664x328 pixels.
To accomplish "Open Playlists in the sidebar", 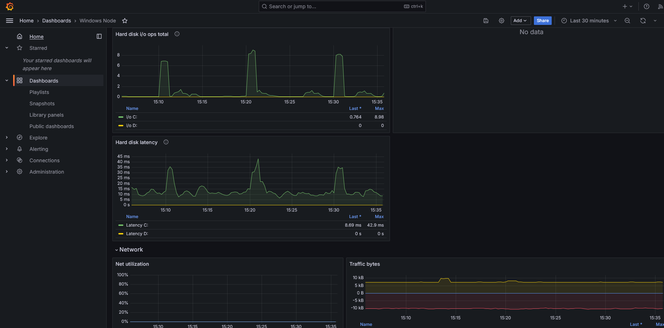I will tap(39, 92).
